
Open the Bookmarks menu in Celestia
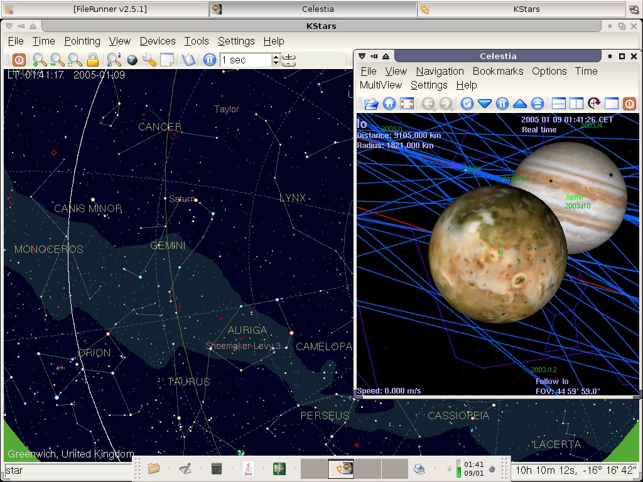(498, 72)
